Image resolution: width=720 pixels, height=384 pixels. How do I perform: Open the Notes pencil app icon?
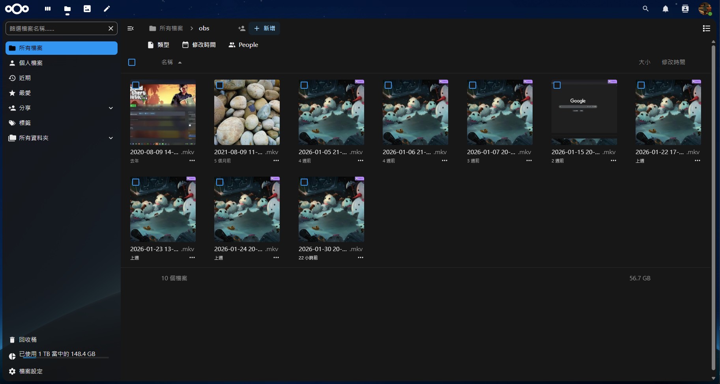pos(107,9)
